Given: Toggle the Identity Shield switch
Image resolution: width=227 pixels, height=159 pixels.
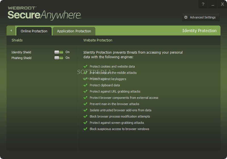Looking at the screenshot, I should click(59, 52).
